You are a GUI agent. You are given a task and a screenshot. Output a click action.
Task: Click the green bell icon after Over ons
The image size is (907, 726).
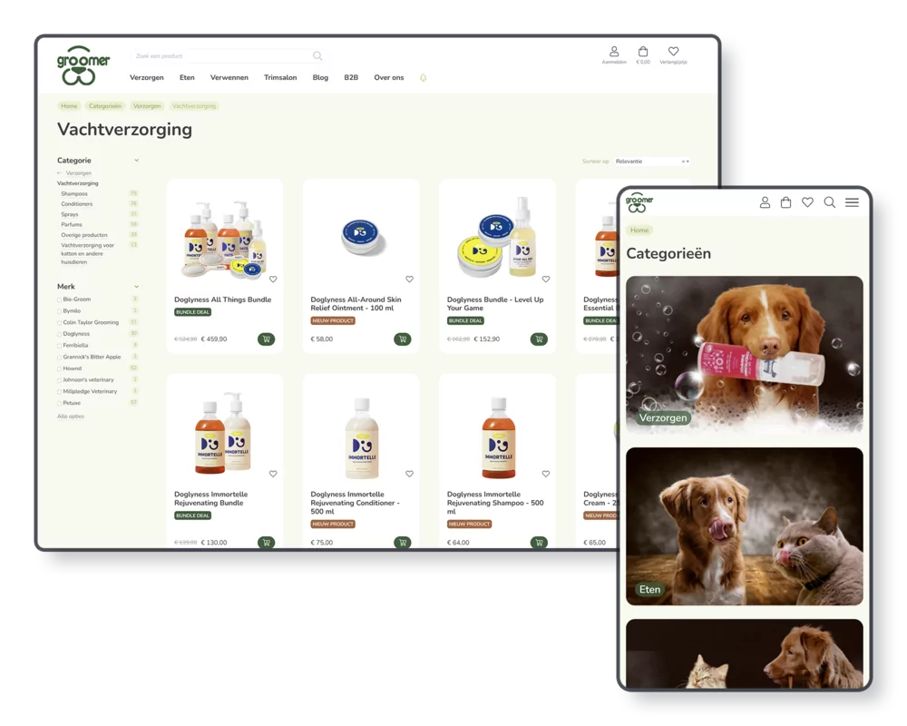click(423, 78)
